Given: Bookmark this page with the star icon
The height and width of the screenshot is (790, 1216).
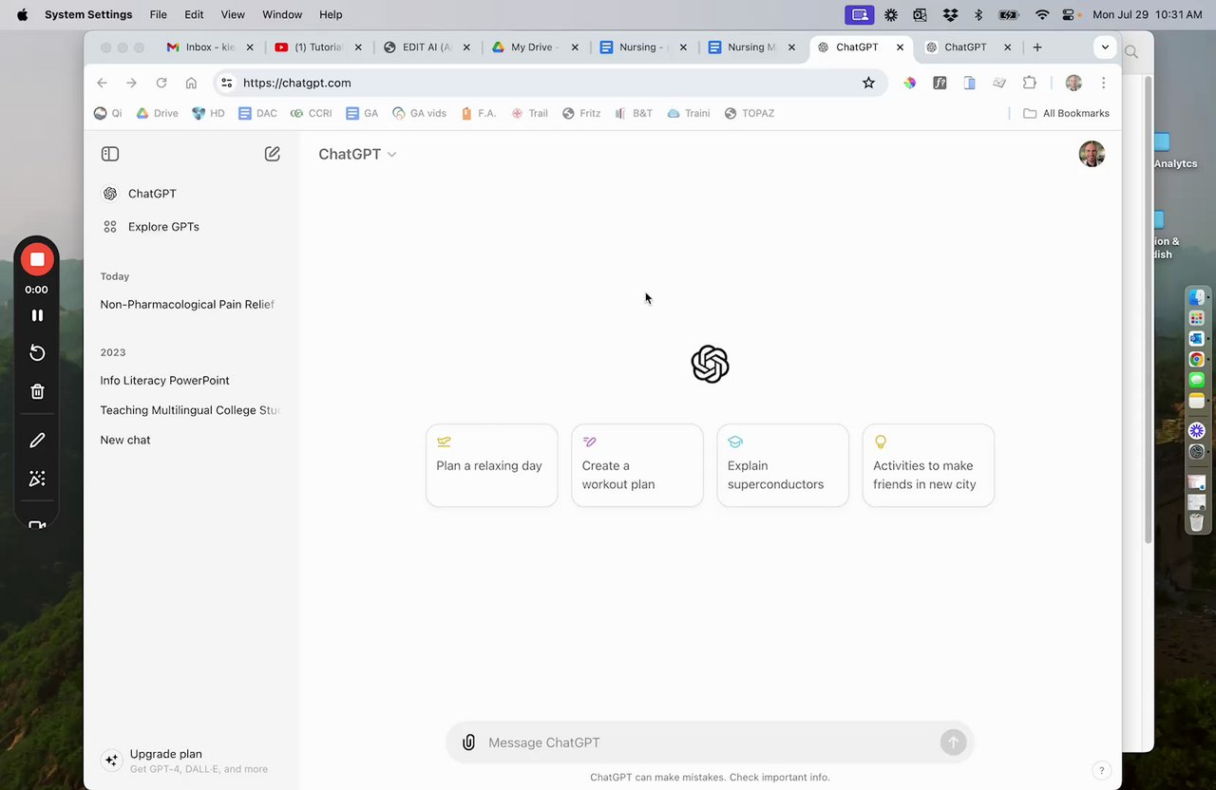Looking at the screenshot, I should click(868, 83).
